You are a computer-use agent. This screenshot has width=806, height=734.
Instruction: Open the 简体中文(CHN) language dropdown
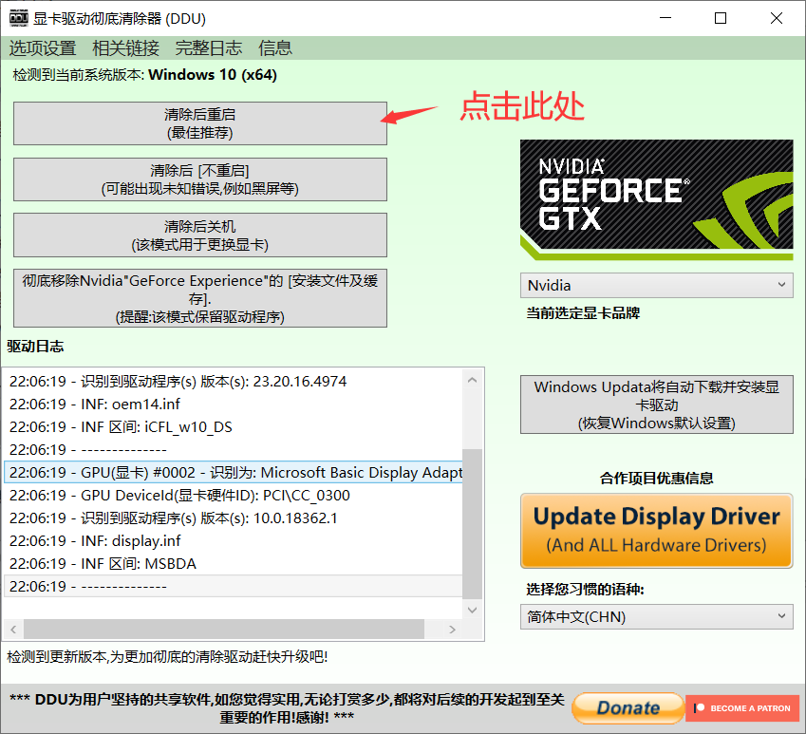[656, 616]
